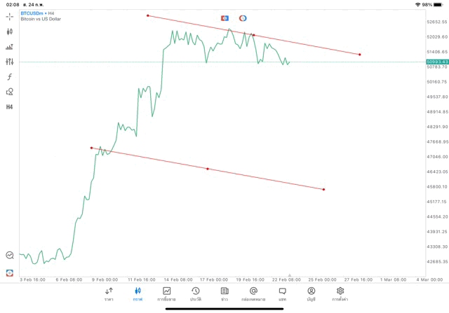The image size is (449, 313).
Task: Open the การซื้อขาย (Trade) tab
Action: pos(167,293)
